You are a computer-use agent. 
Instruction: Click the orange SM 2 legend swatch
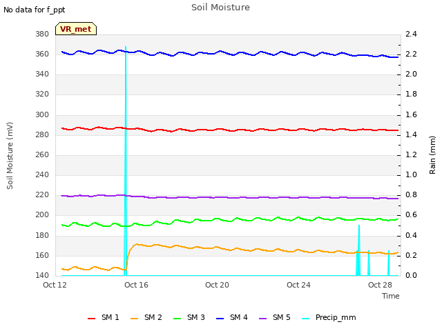(x=135, y=319)
